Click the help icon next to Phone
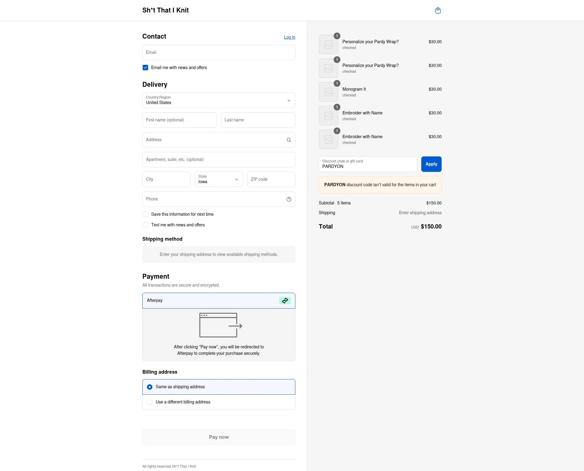This screenshot has height=471, width=584. tap(289, 199)
